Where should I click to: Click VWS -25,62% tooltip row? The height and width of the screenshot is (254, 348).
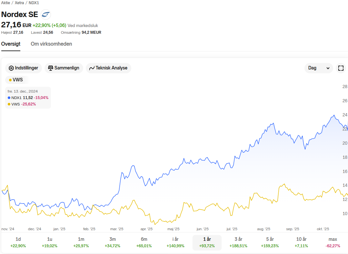[x=22, y=104]
